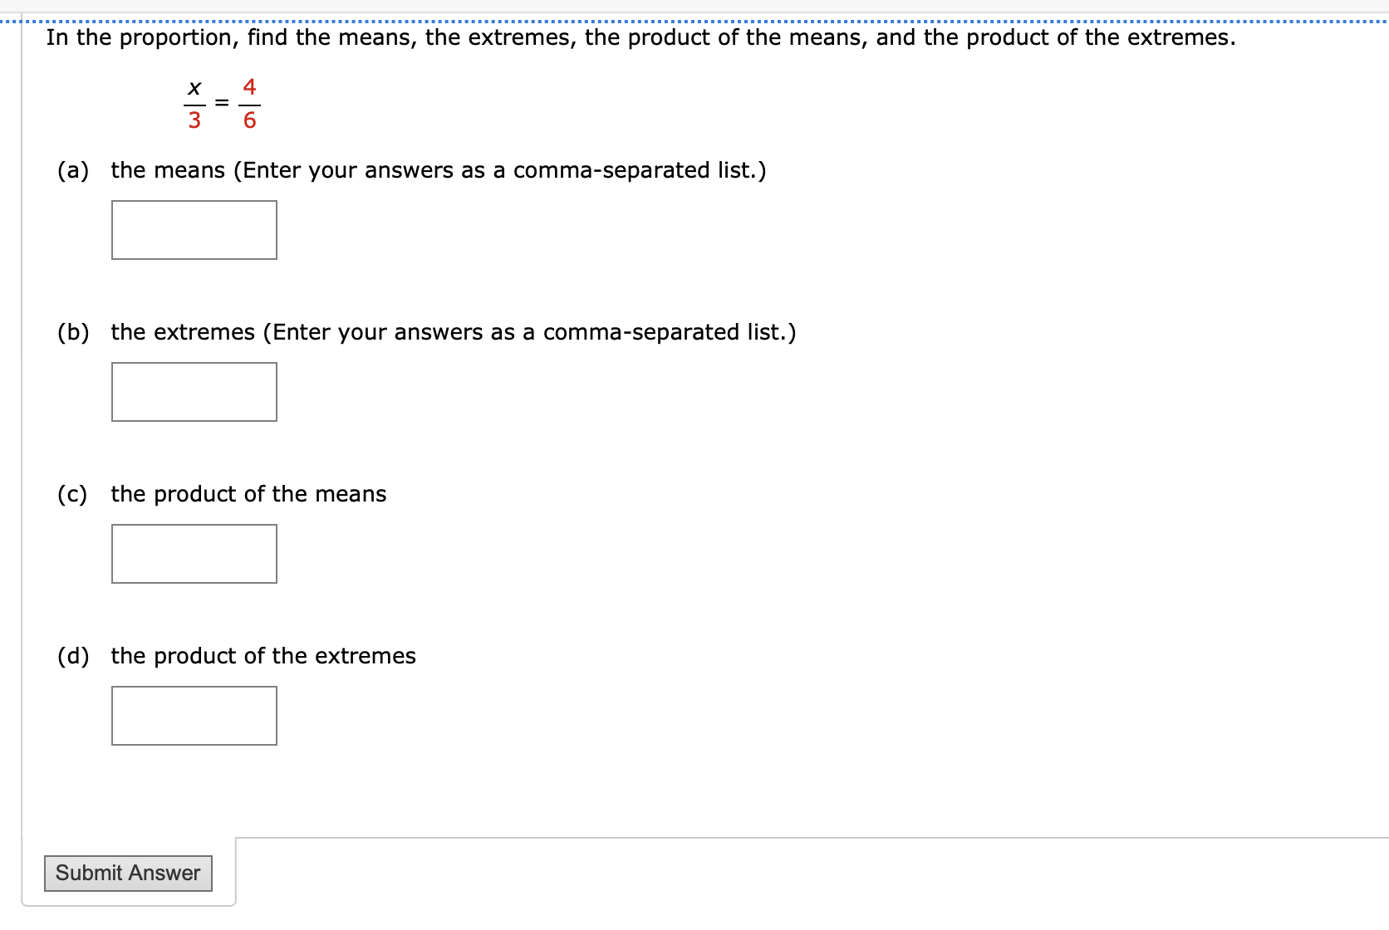Click the product of the extremes input box

[194, 716]
